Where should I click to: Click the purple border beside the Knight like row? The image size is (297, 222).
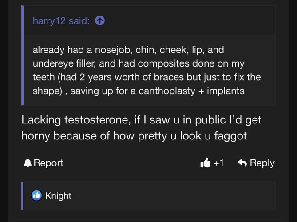(23, 195)
